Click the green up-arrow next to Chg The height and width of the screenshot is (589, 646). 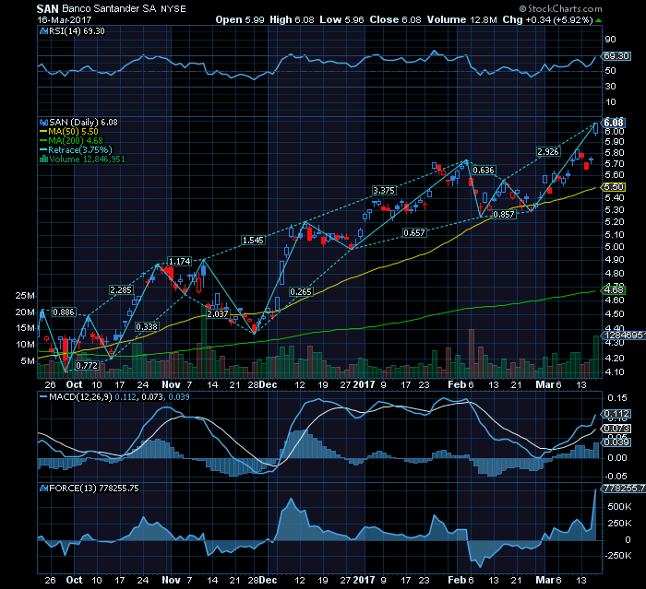(598, 20)
